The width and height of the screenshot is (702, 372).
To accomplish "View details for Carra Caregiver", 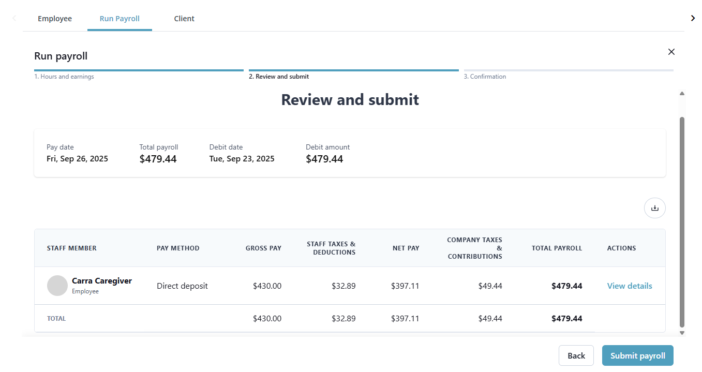I will tap(629, 286).
